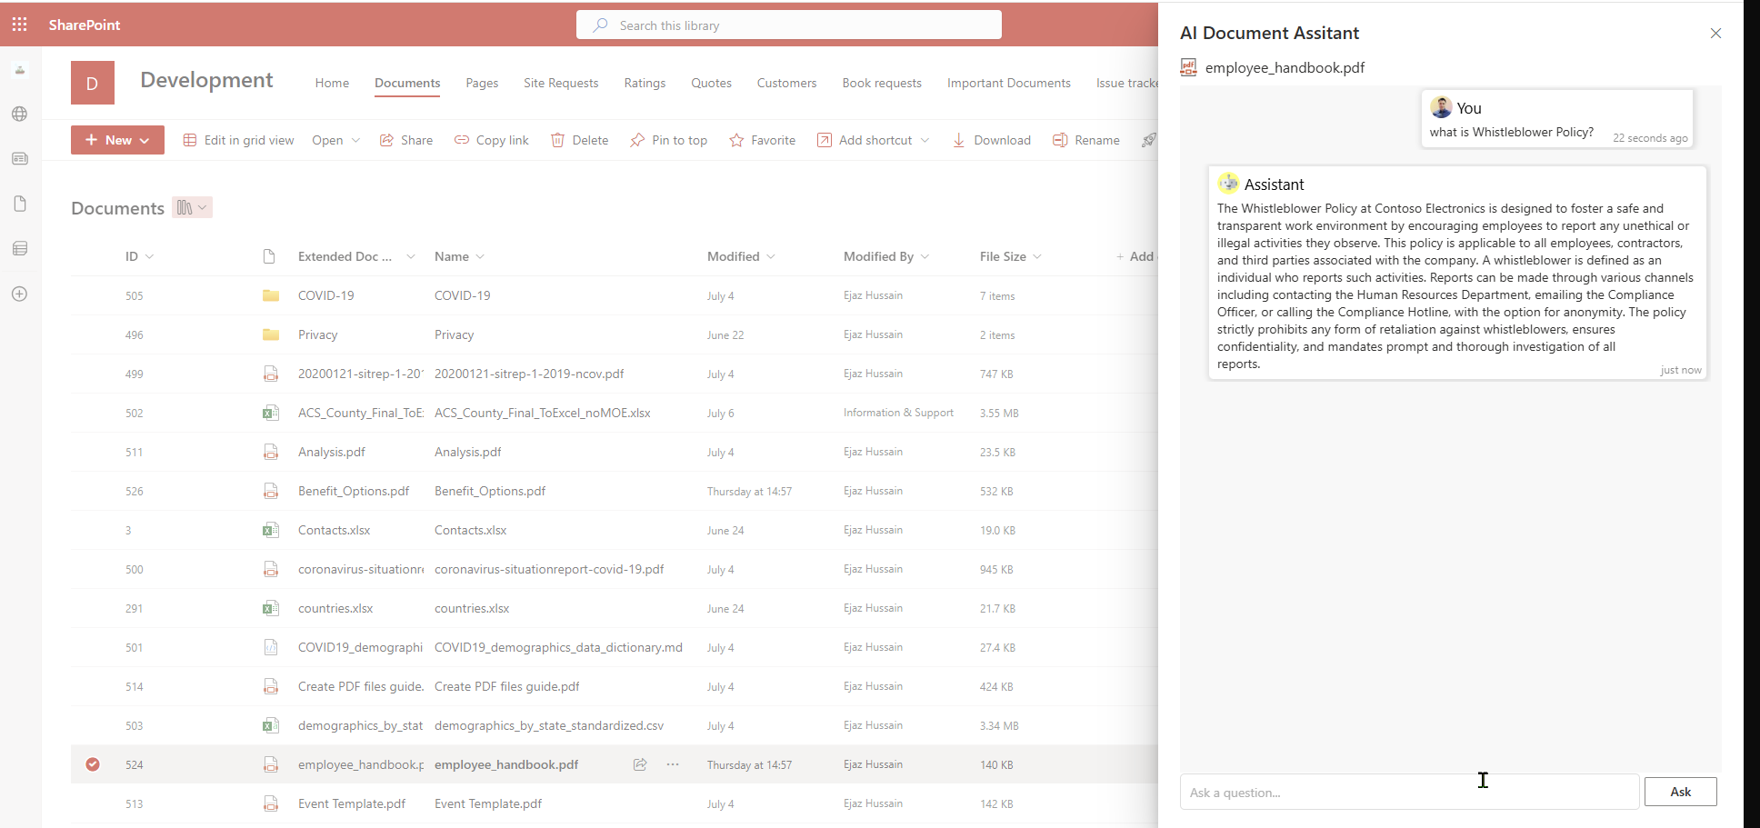Open the Extended Doc column header menu
The image size is (1760, 828).
356,256
